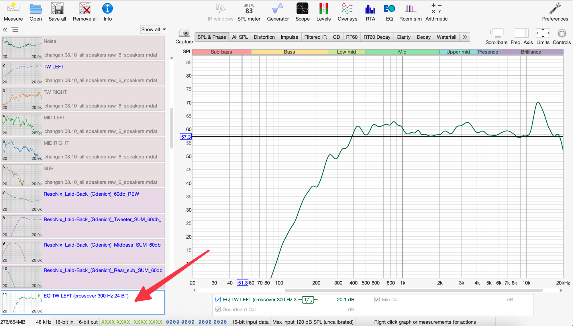
Task: Toggle the Soundcard Cal checkbox
Action: pyautogui.click(x=218, y=309)
